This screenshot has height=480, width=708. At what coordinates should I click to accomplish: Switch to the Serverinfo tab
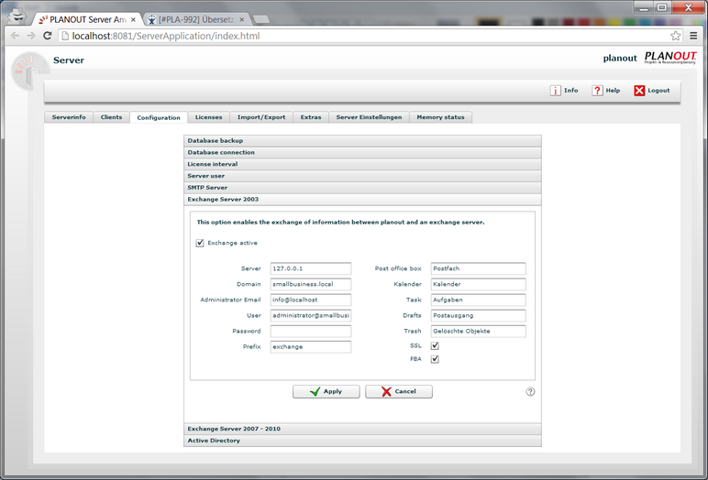click(69, 117)
